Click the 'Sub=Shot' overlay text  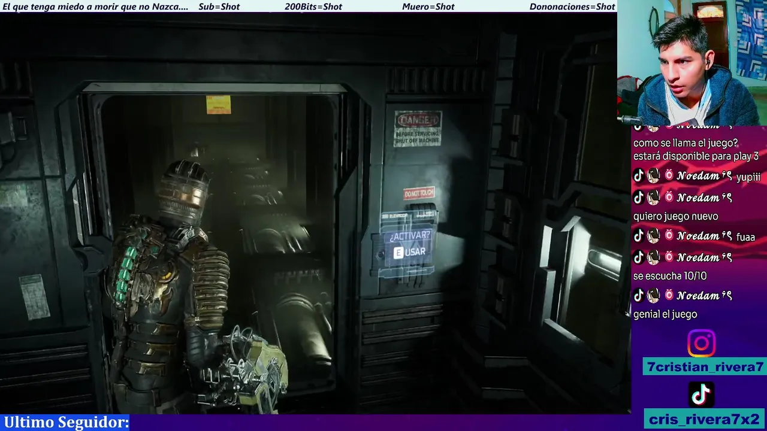point(219,7)
